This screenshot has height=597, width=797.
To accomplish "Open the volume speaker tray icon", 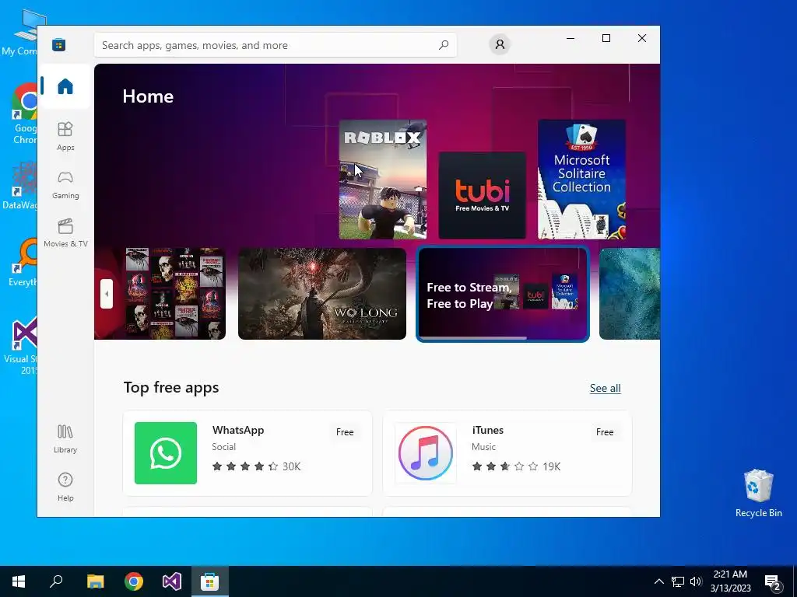I will tap(696, 581).
